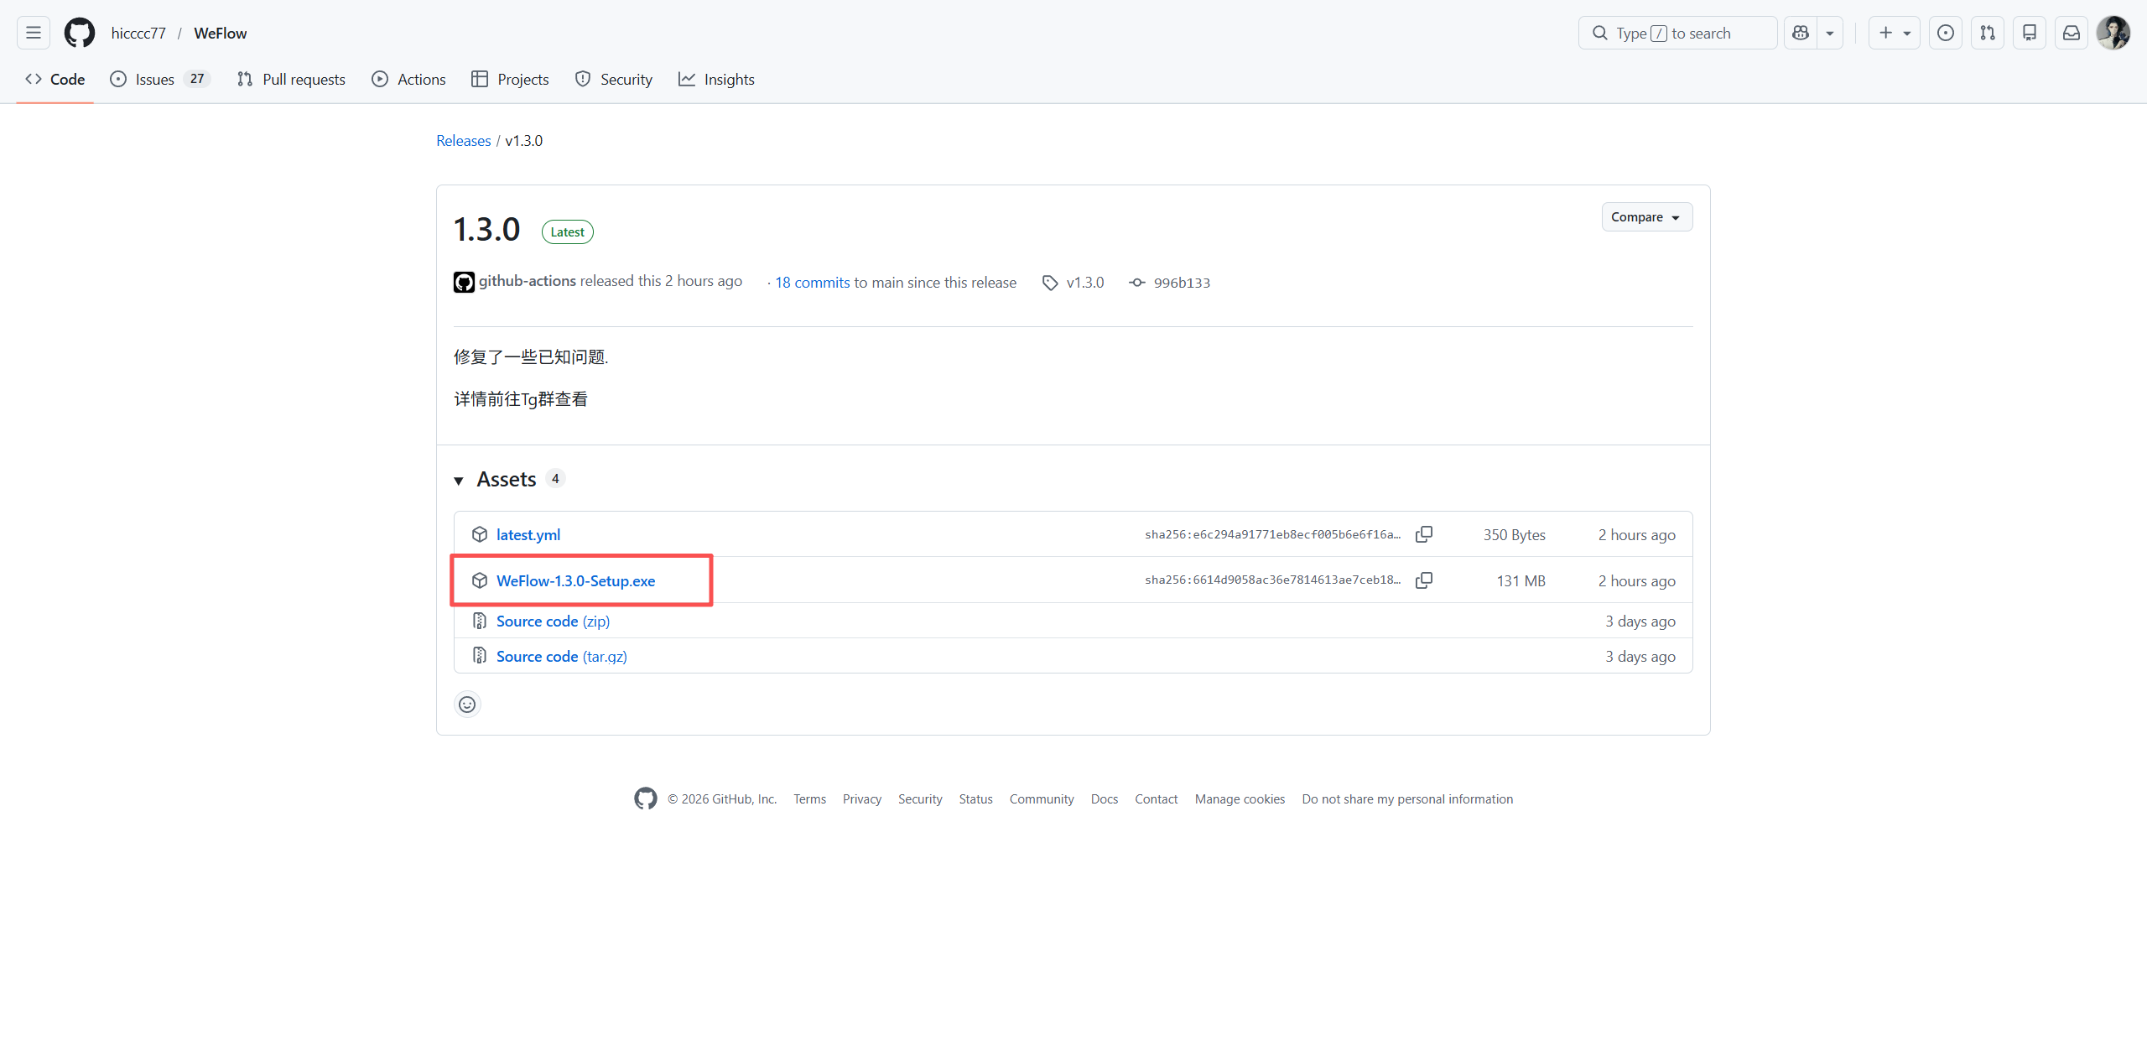Go to the GitHub homepage logo
The width and height of the screenshot is (2147, 1061).
coord(80,33)
